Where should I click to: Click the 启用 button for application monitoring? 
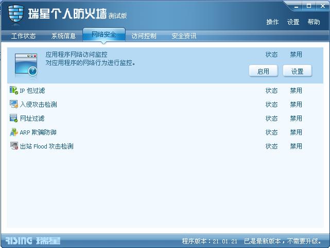tap(264, 71)
